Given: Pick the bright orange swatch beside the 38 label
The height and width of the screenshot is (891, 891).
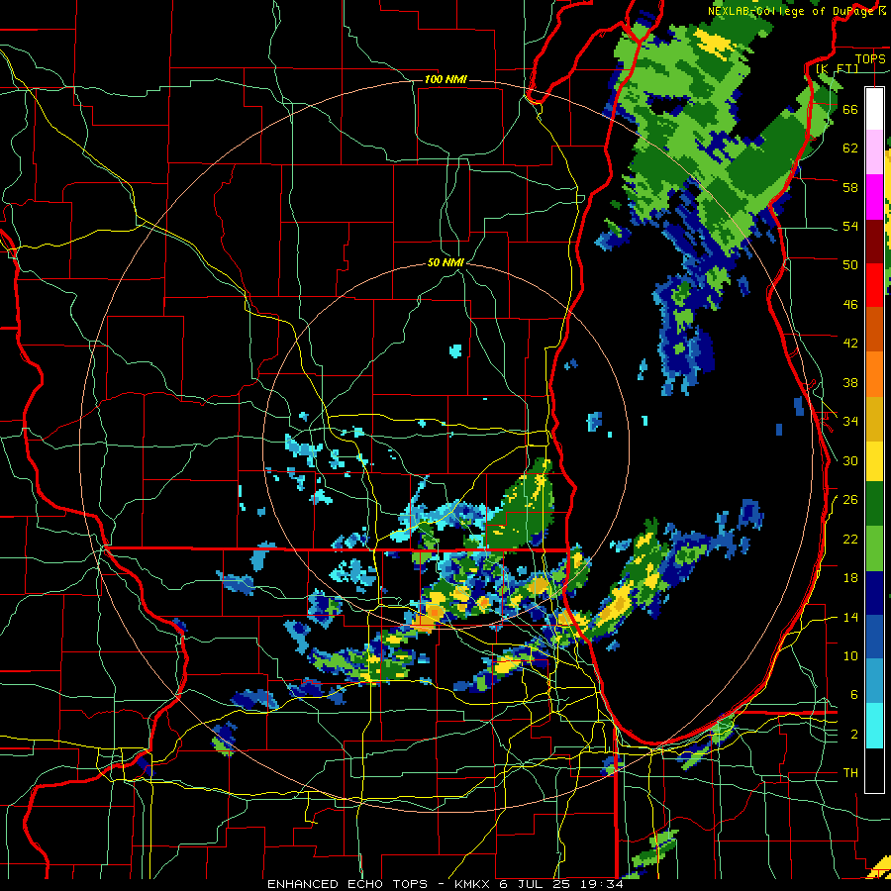Looking at the screenshot, I should tap(874, 374).
